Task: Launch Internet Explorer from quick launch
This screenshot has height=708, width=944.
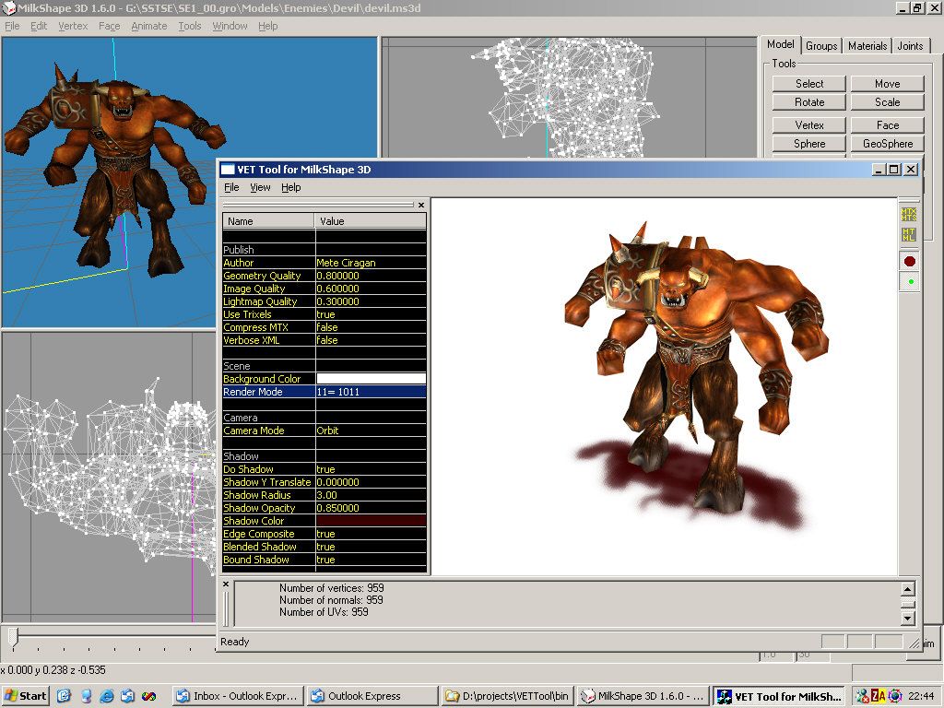Action: click(x=107, y=696)
